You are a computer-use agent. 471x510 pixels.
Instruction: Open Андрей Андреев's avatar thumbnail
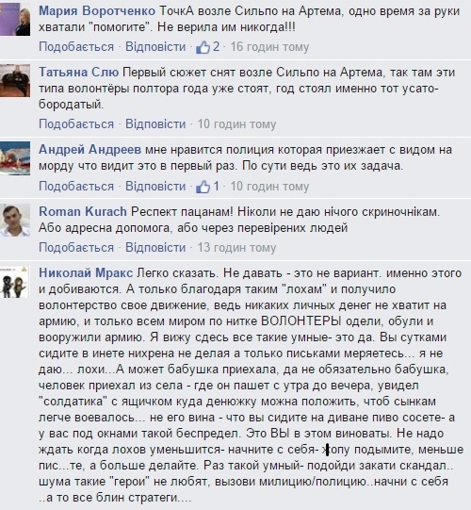pos(15,158)
